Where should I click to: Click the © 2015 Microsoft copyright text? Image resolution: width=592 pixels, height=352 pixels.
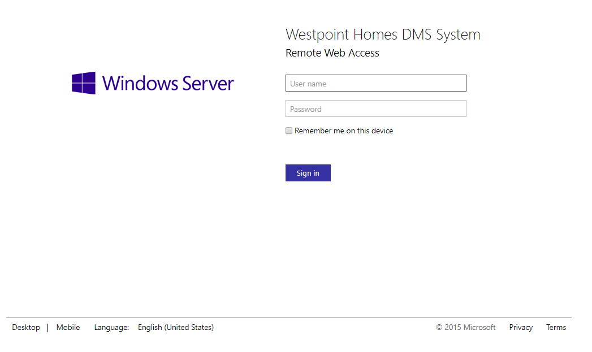466,327
